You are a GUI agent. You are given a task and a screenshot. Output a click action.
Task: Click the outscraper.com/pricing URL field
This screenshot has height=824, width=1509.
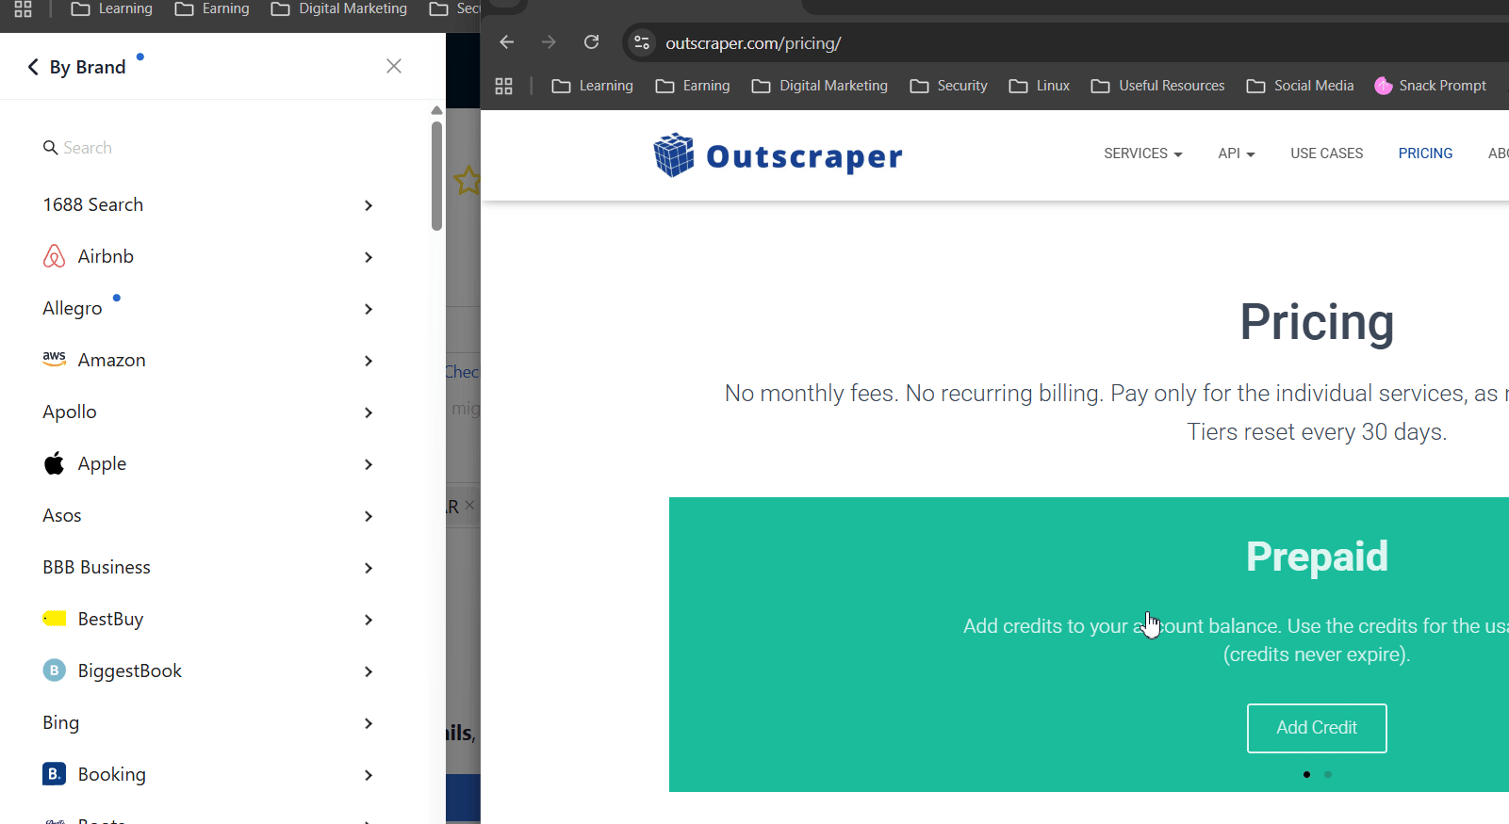[753, 43]
